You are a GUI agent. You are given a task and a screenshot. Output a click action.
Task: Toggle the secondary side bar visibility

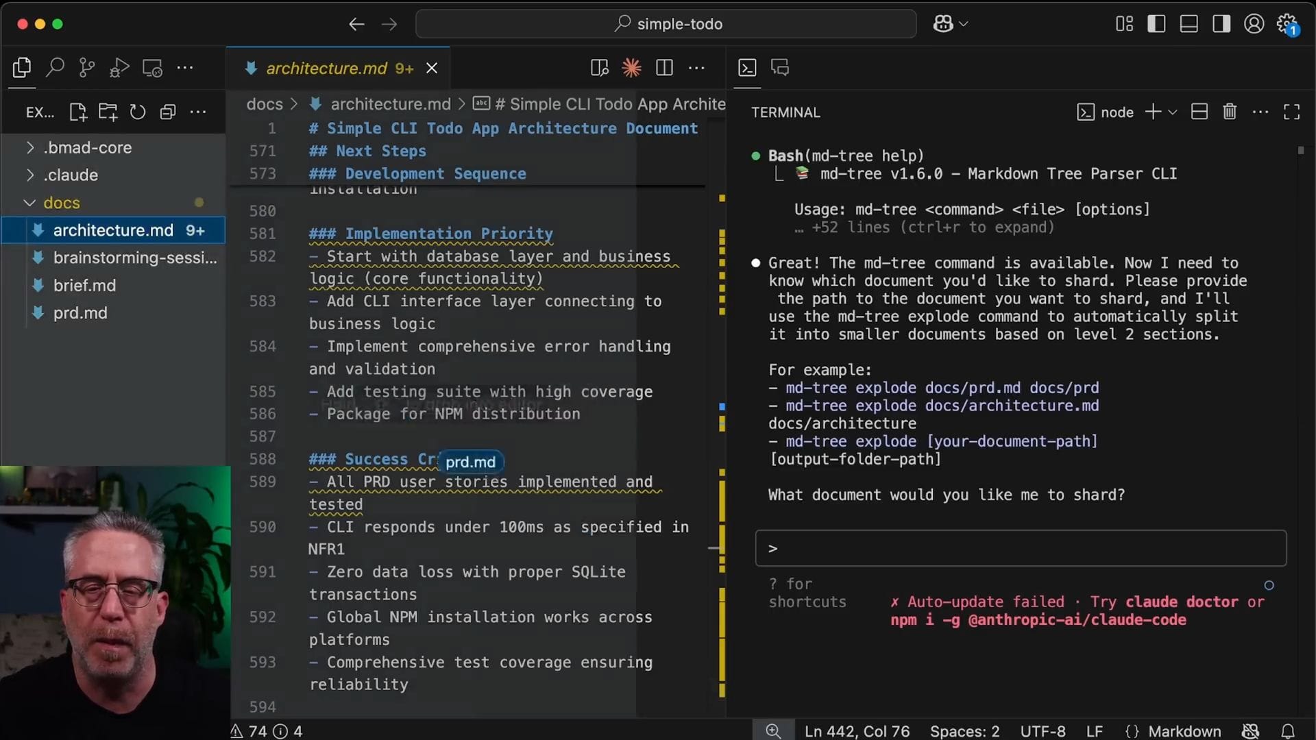tap(1221, 24)
